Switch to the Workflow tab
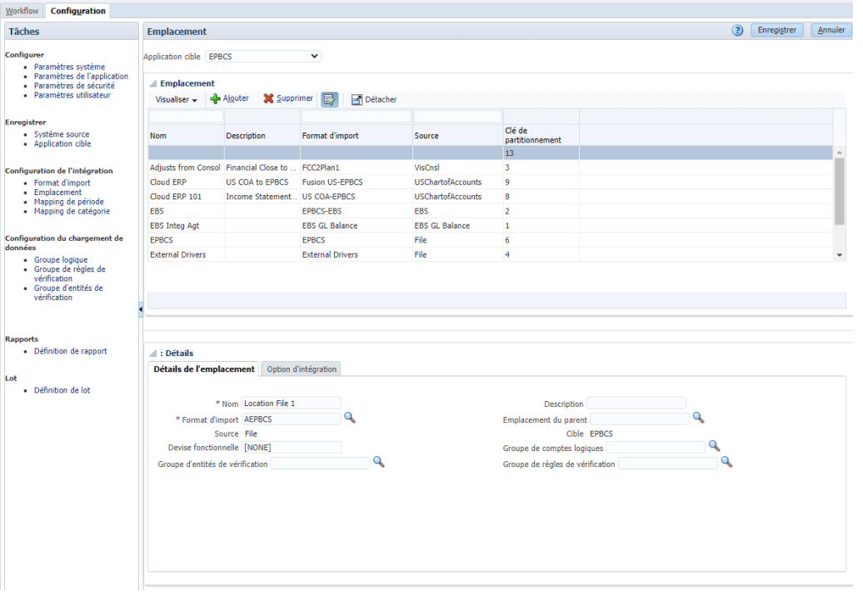 point(22,11)
